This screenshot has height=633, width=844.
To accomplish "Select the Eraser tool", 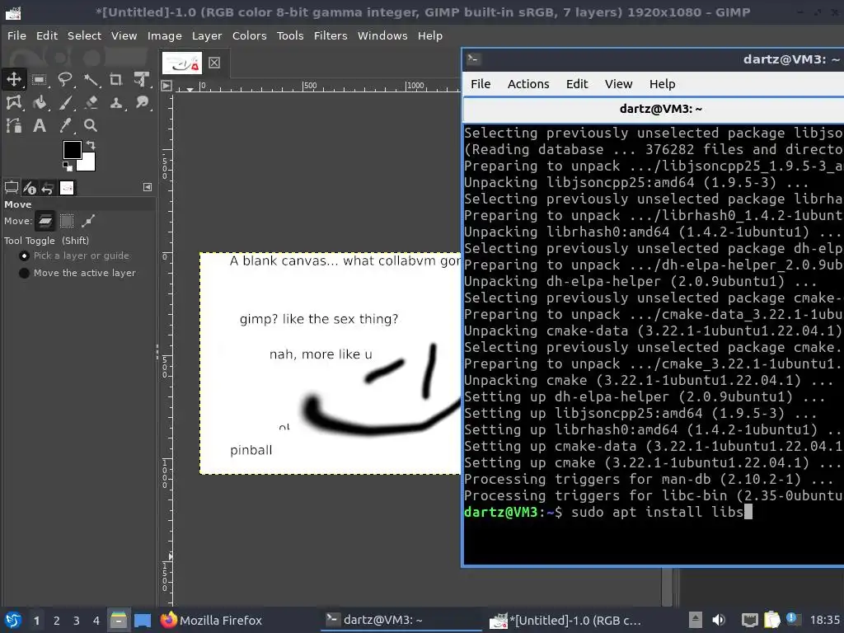I will pos(91,102).
